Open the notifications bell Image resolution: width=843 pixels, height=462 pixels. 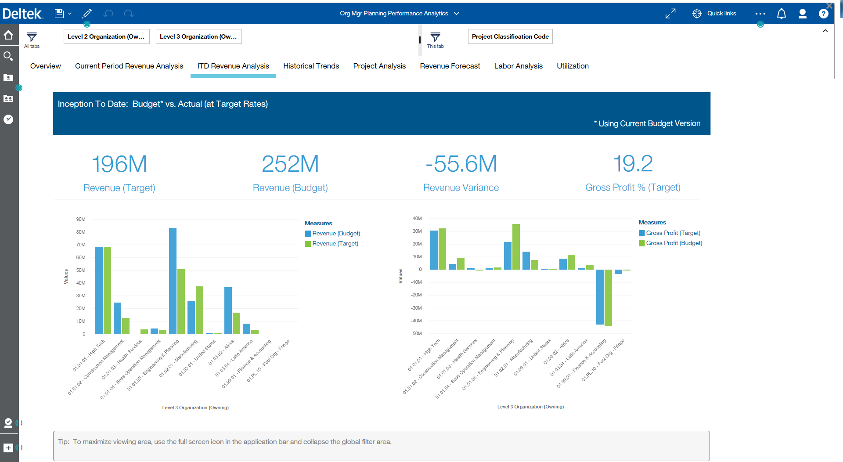(781, 14)
